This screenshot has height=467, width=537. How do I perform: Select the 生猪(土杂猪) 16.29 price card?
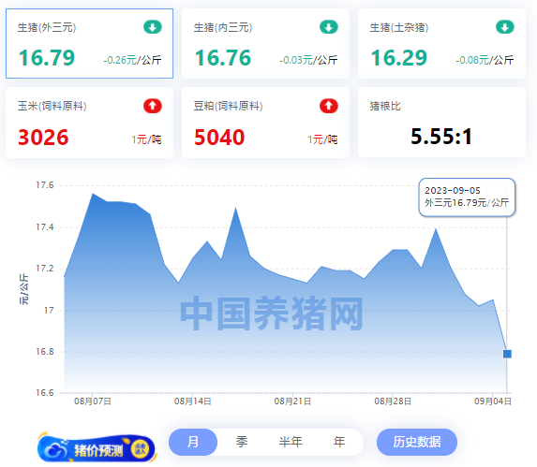(x=441, y=43)
